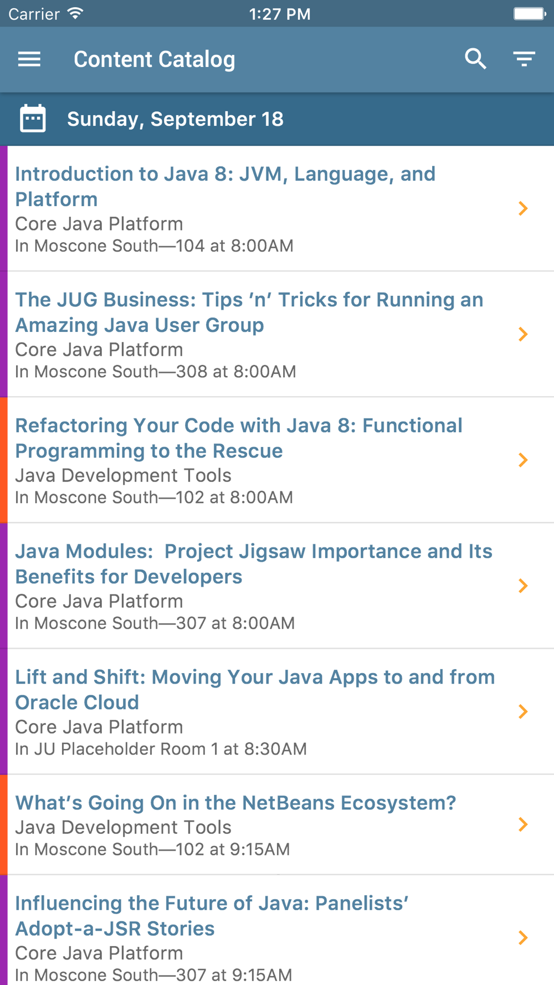Open chevron for Adopt-a-JSR Stories session

click(522, 937)
